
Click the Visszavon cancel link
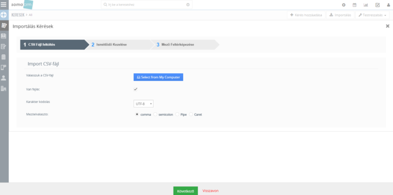point(210,191)
